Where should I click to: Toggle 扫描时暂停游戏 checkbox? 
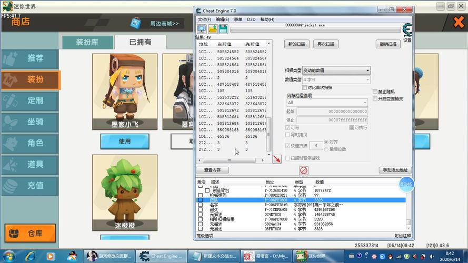coord(288,158)
